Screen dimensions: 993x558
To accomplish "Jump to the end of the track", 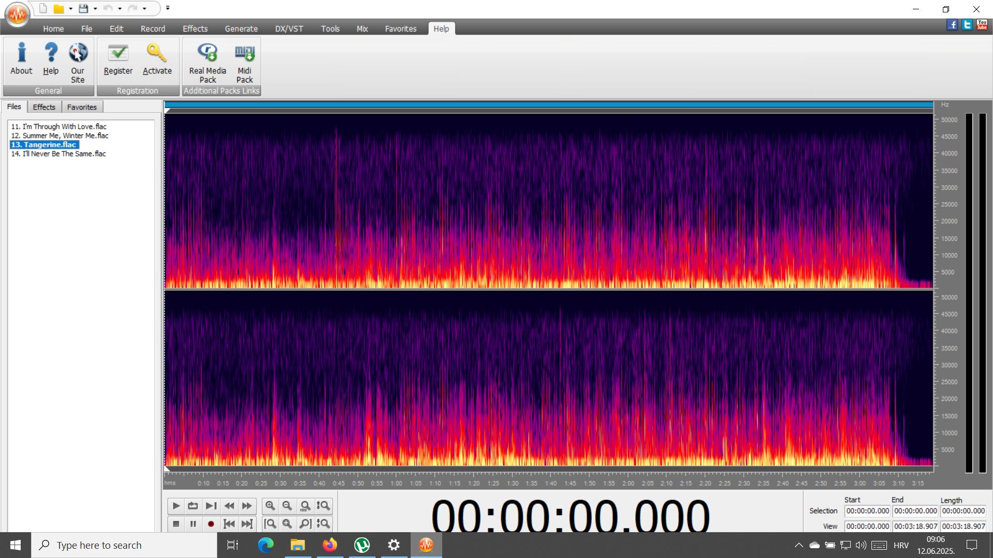I will (247, 524).
